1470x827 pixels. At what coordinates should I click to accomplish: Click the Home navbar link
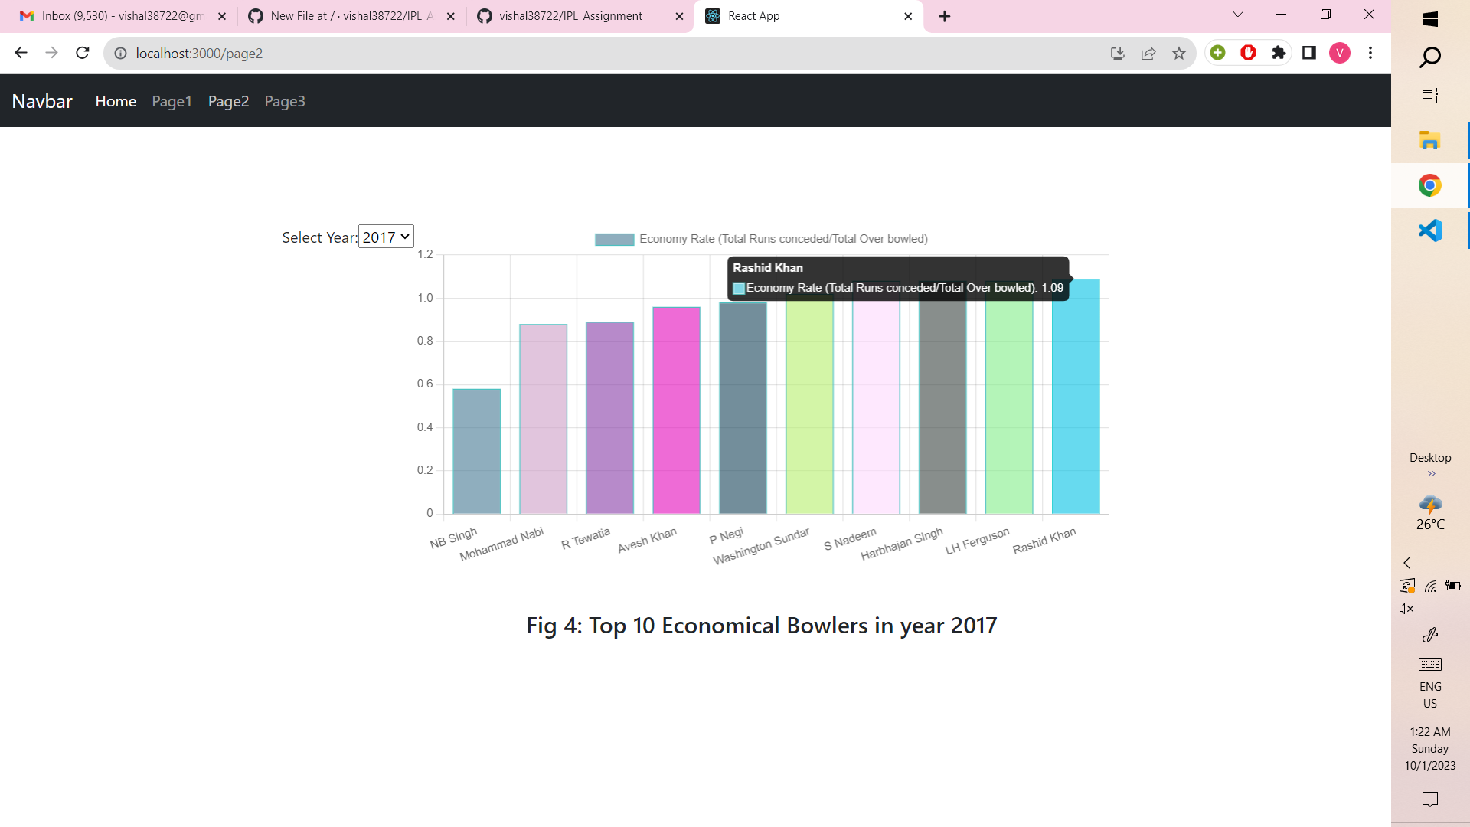116,101
